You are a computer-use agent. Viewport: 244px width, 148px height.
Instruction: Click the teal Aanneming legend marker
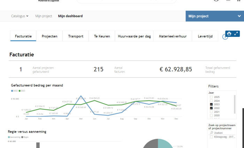tap(9, 137)
